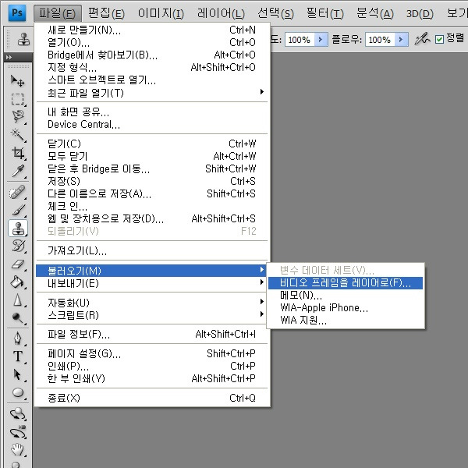
Task: Select the Lasso tool
Action: (18, 117)
